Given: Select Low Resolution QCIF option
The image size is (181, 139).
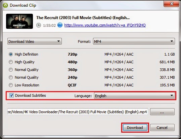Looking at the screenshot, I should 11,85.
